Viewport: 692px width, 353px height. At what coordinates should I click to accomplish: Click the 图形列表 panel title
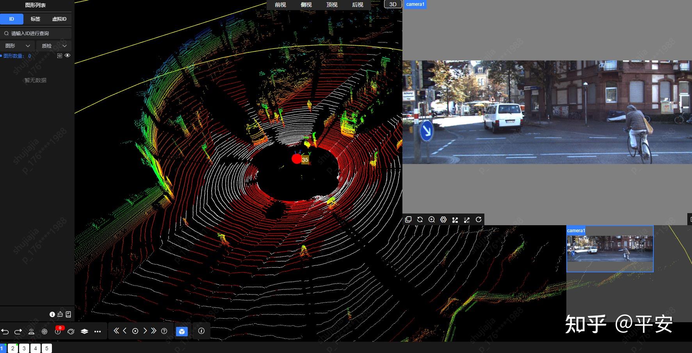[36, 5]
